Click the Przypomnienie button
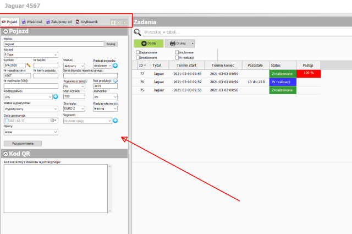Screen dimensions: 352x234 click(x=23, y=143)
